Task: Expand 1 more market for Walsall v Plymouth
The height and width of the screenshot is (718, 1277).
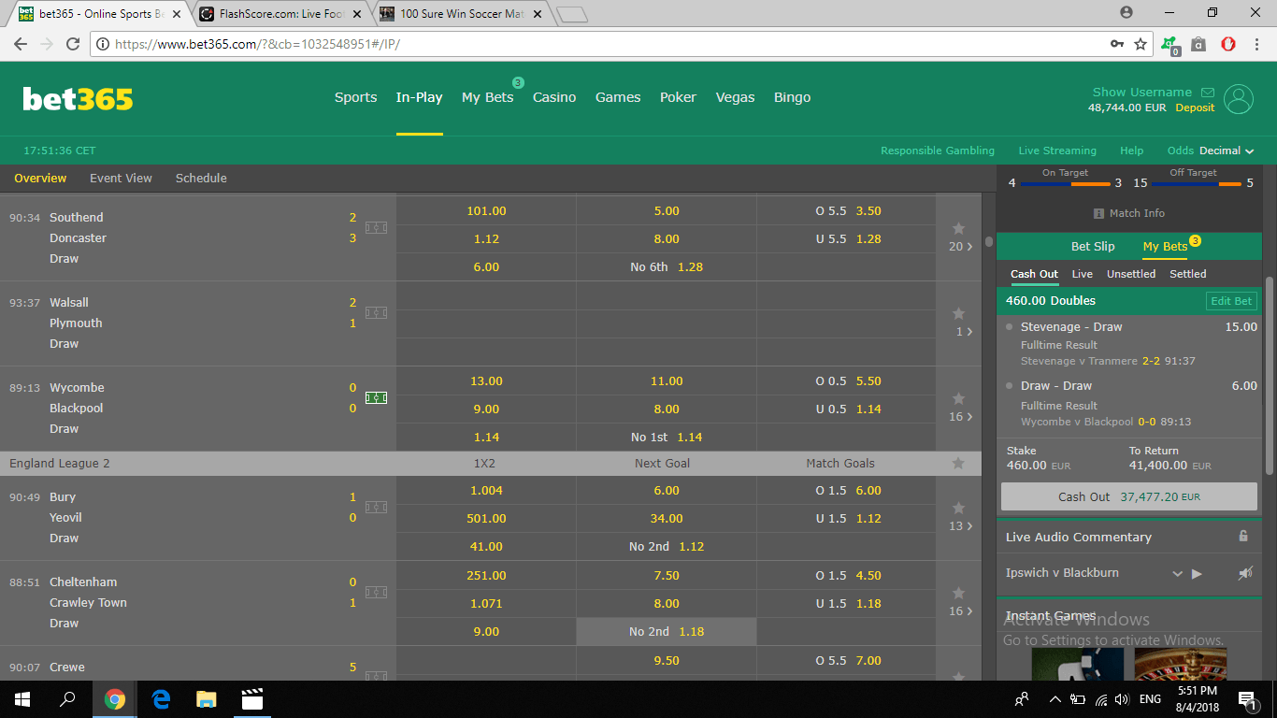Action: click(964, 332)
